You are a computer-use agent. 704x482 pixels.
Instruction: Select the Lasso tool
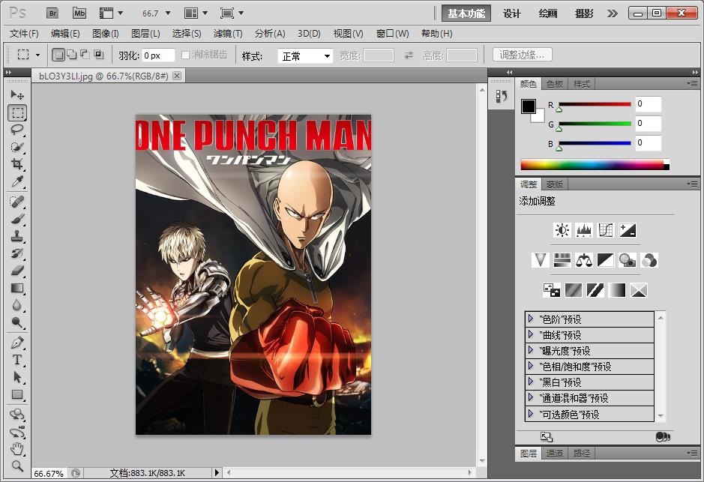(x=17, y=130)
